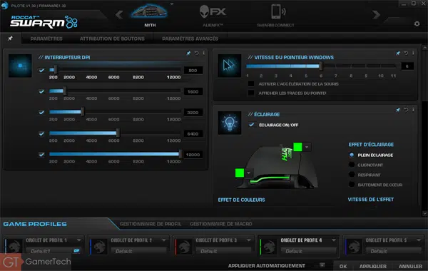Click the pinned tab pushpin icon
428x271 pixels.
pos(11,39)
